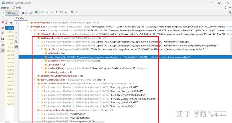
Task: Click View link on classLoader row
Action: pyautogui.click(x=229, y=27)
